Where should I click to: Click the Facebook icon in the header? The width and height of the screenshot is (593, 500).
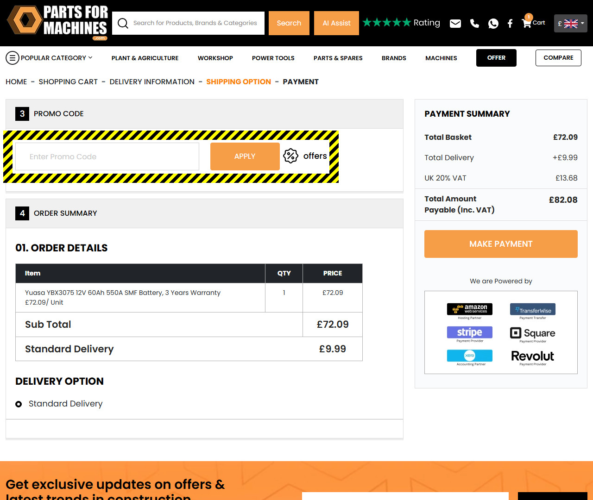(x=510, y=23)
